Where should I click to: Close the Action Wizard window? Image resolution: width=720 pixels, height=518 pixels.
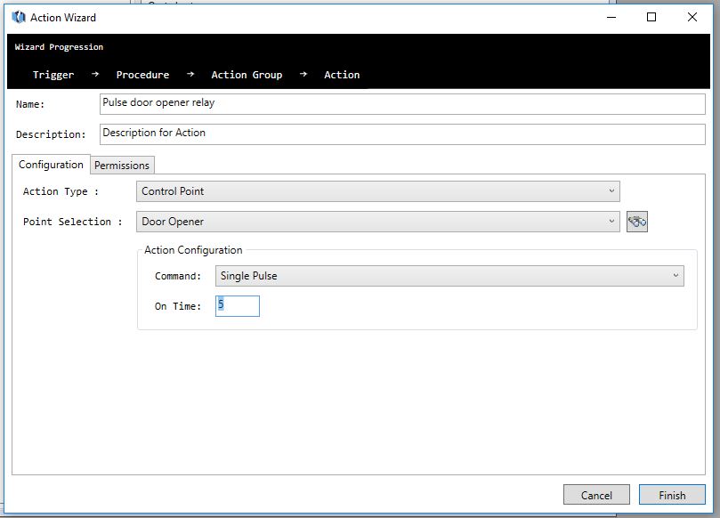(692, 18)
